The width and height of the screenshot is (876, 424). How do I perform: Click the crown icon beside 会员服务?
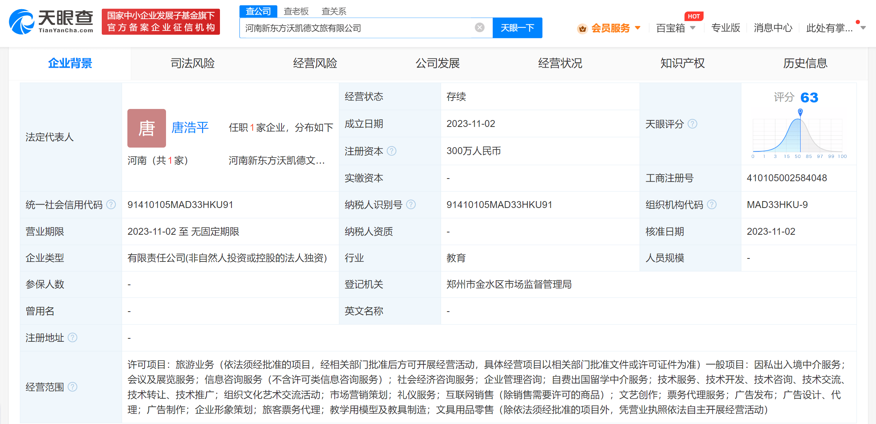(x=582, y=29)
